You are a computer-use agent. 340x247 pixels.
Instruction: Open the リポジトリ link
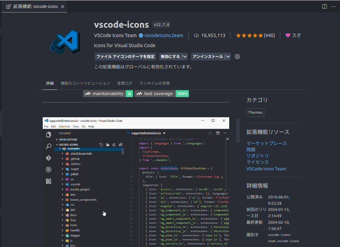click(x=258, y=156)
